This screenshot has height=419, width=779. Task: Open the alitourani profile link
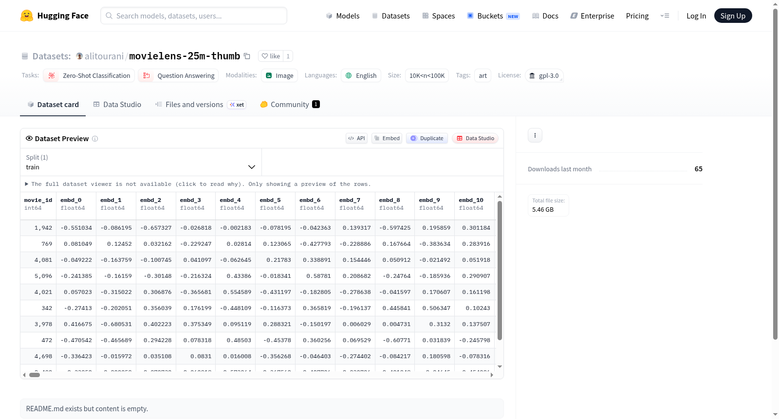[x=104, y=56]
